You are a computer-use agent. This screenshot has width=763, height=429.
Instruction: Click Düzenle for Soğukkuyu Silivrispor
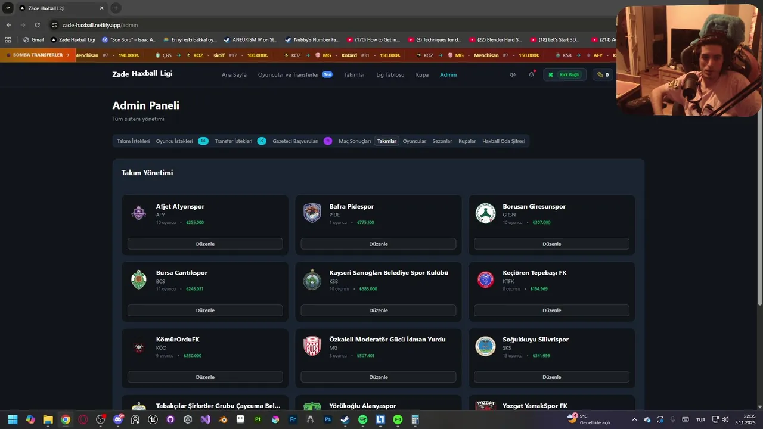pyautogui.click(x=551, y=377)
